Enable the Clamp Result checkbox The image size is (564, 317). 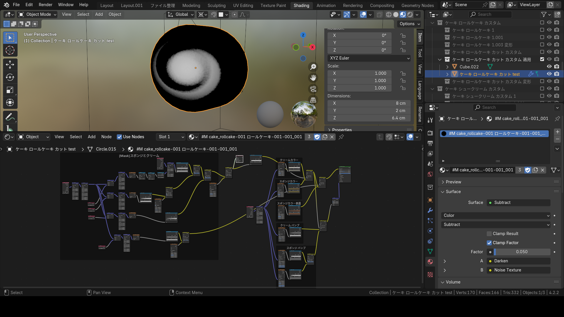tap(489, 234)
